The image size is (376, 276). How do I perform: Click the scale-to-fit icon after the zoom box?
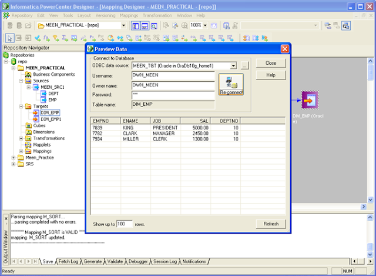214,25
